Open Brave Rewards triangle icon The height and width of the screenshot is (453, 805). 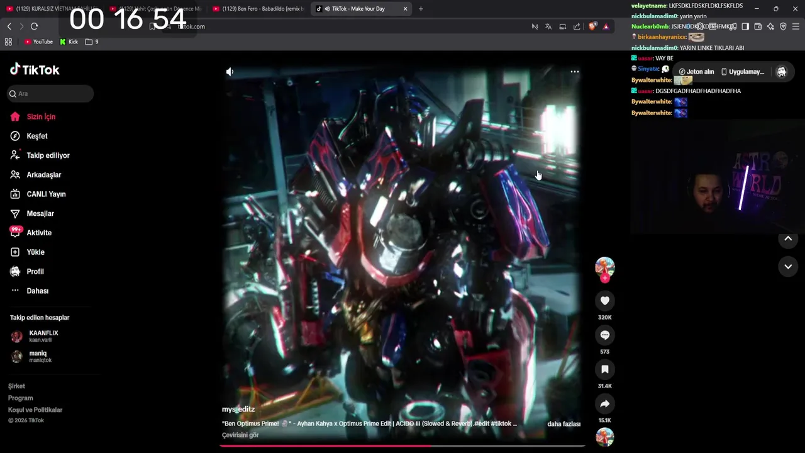pyautogui.click(x=606, y=26)
